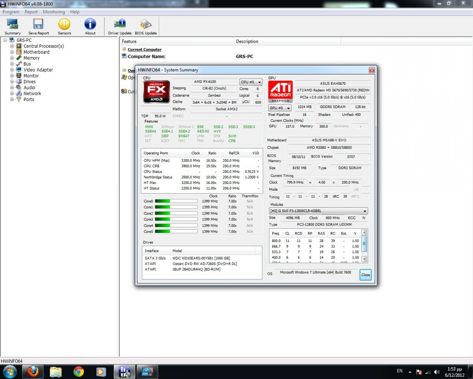Select the Network label in the tree
The height and width of the screenshot is (379, 473).
(32, 94)
